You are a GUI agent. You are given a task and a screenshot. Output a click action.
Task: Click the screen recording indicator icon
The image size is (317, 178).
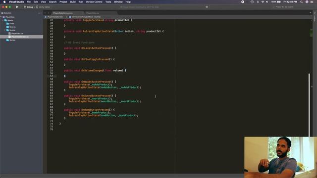(x=243, y=2)
